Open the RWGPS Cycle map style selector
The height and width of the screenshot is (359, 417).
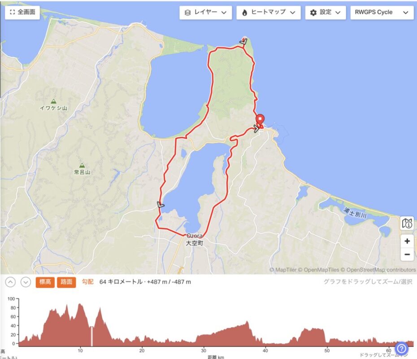point(382,13)
